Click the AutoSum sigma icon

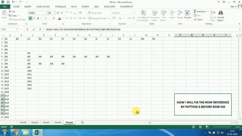point(195,11)
